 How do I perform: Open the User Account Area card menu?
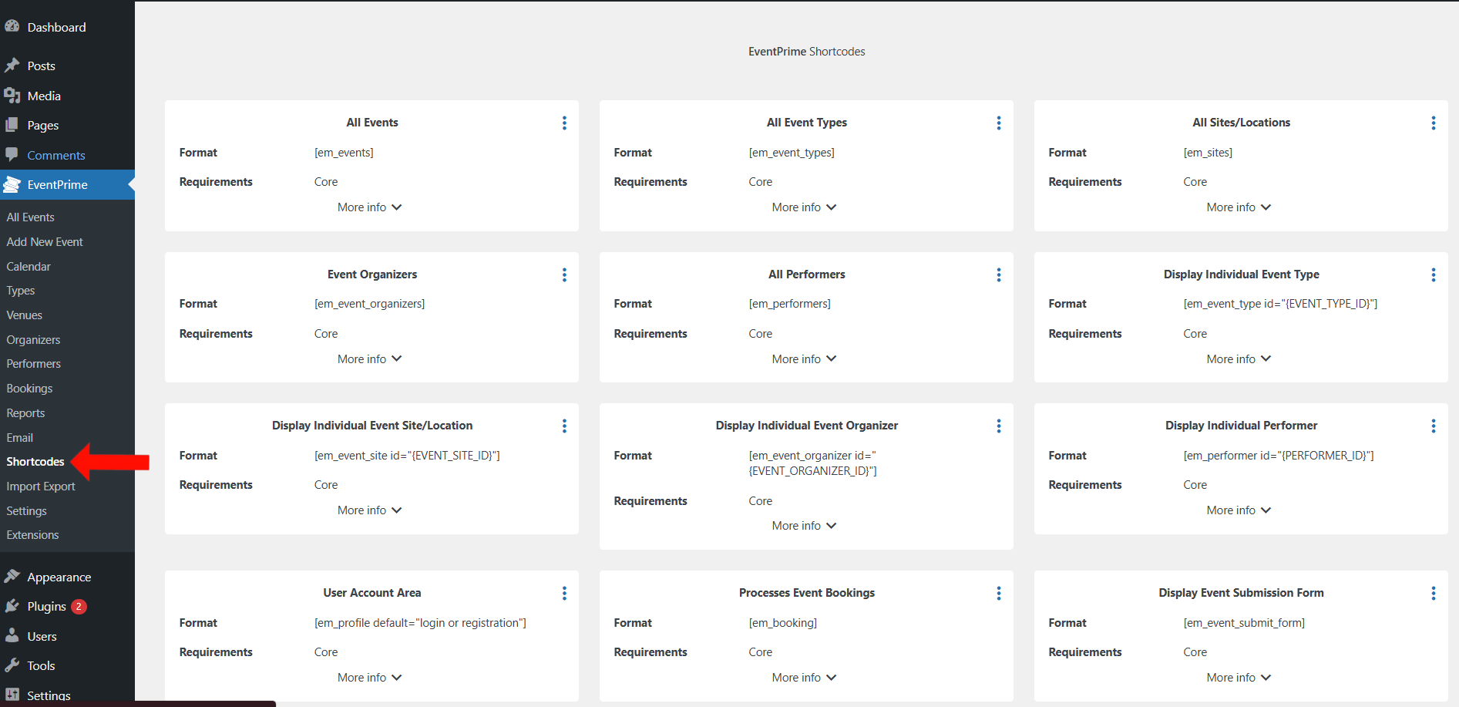(x=564, y=594)
